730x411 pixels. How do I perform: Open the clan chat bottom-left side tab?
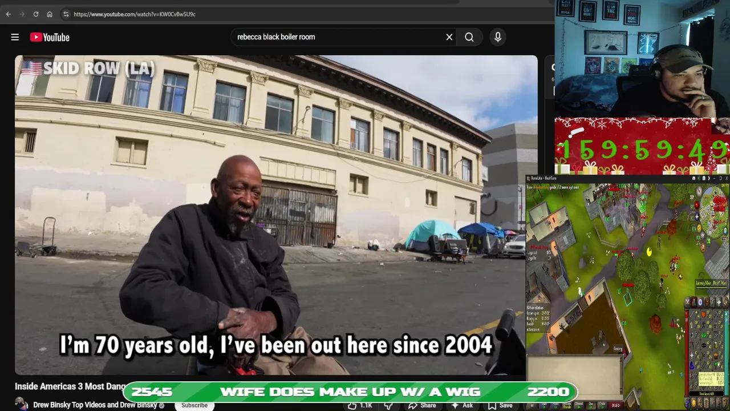687,403
